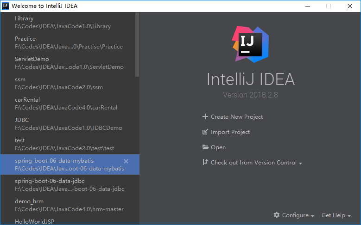Expand the Configure dropdown arrow
The width and height of the screenshot is (361, 225).
pyautogui.click(x=312, y=216)
